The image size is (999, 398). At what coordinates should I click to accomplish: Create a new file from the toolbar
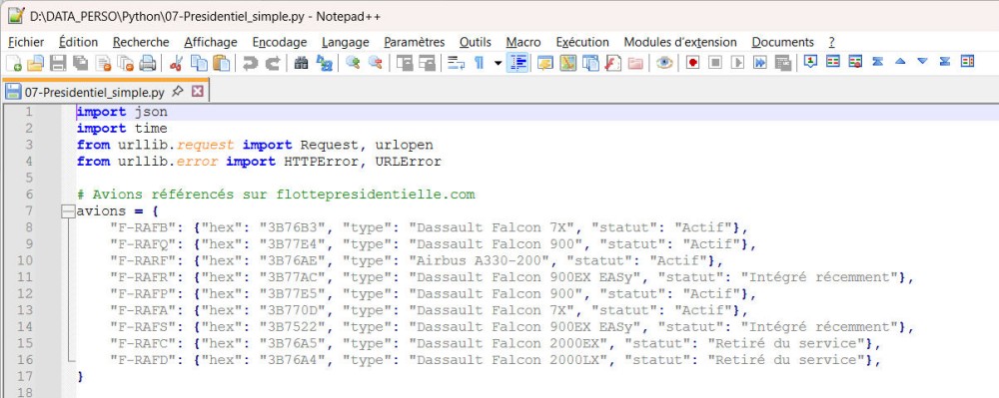coord(13,62)
